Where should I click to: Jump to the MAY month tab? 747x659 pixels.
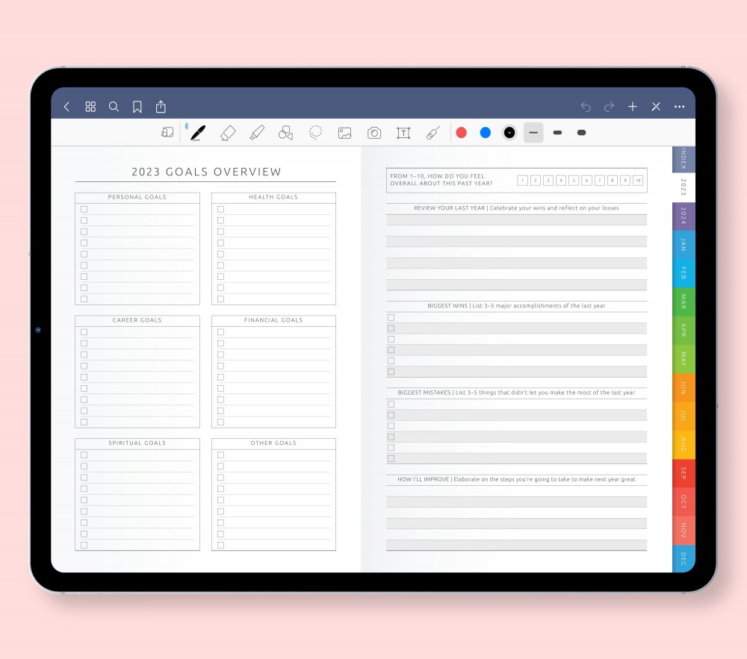[x=684, y=359]
